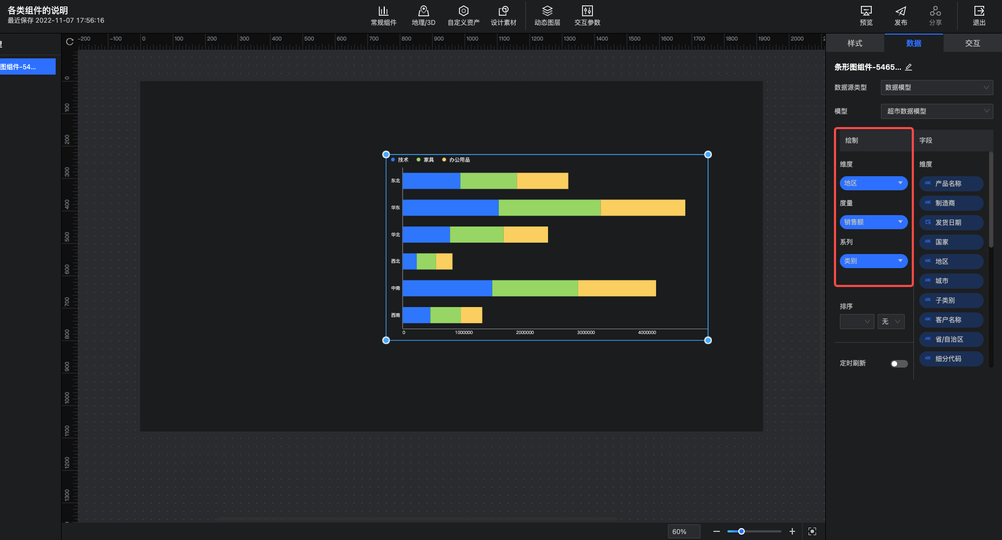
Task: Click the fit-to-screen icon
Action: (x=812, y=531)
